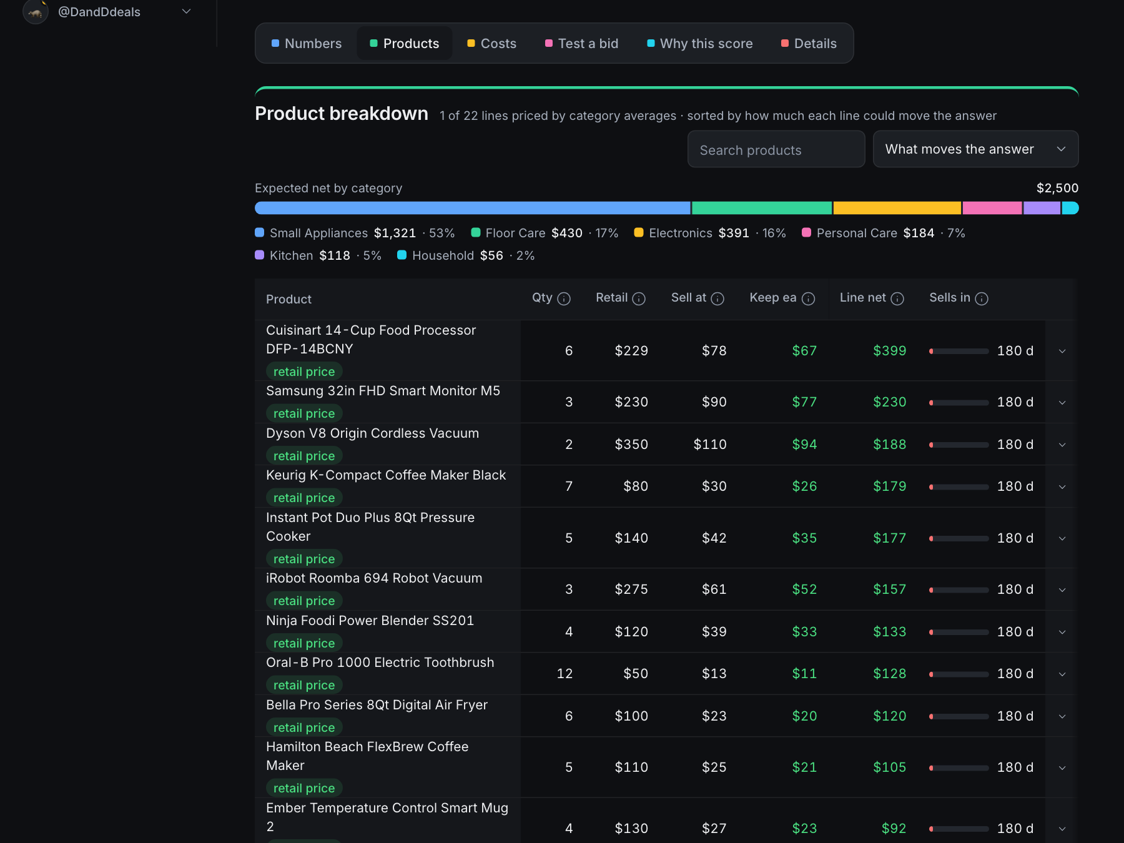
Task: Click the pink Personal Care bar segment
Action: 992,208
